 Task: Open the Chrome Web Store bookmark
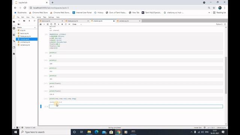[39, 13]
